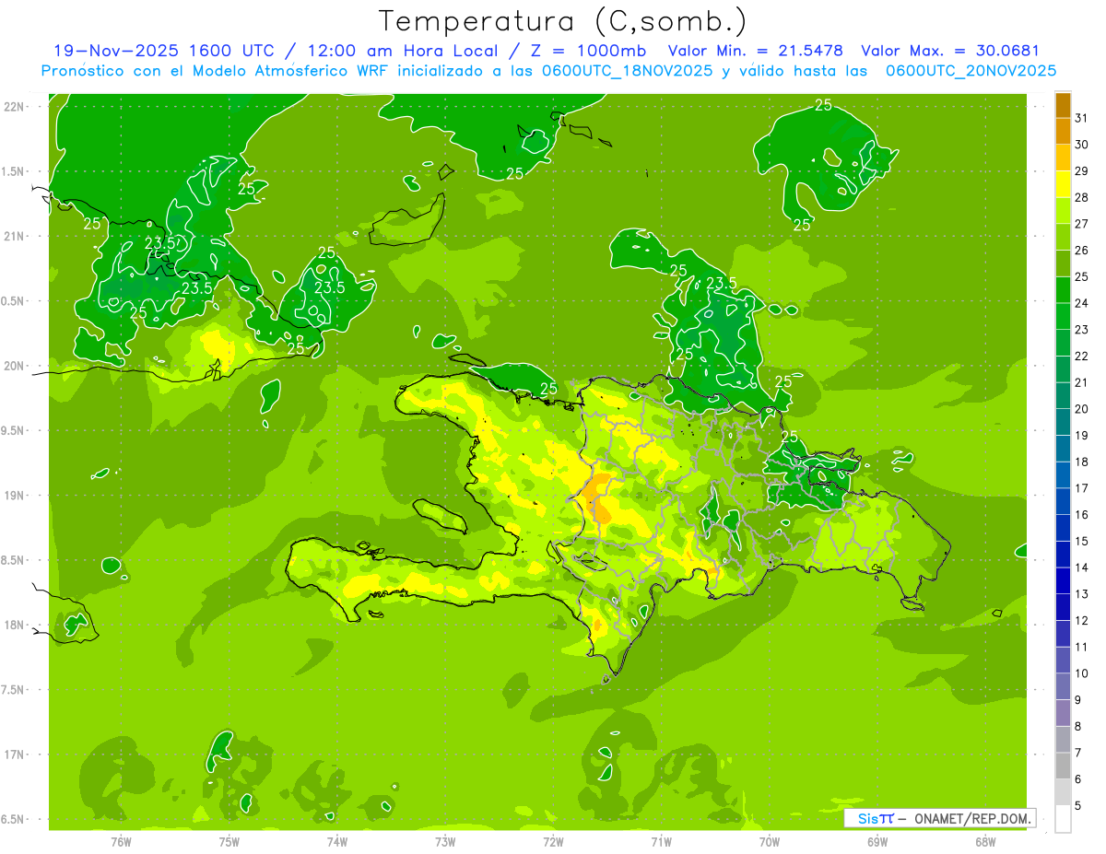Click the '1.5N' latitude axis label
The height and width of the screenshot is (854, 1106).
[x=14, y=171]
